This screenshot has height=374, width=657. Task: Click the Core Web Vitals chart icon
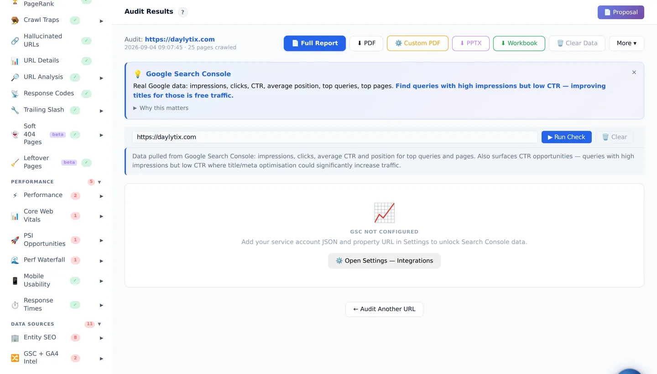point(15,216)
